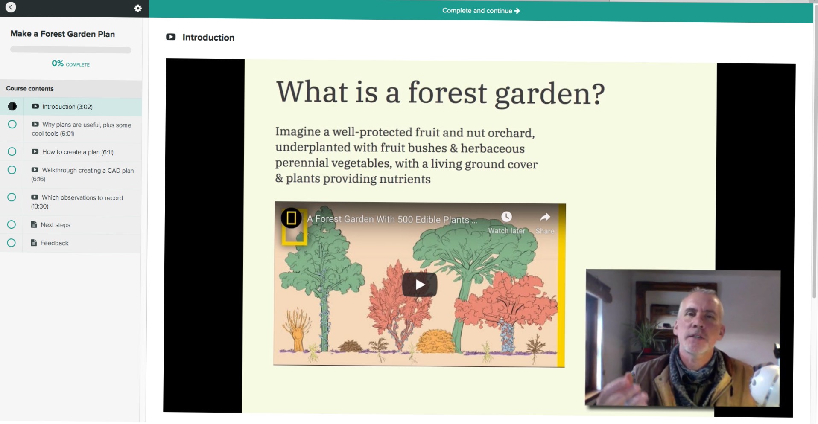Image resolution: width=818 pixels, height=424 pixels.
Task: Toggle completion circle for How to create a plan
Action: coord(12,151)
